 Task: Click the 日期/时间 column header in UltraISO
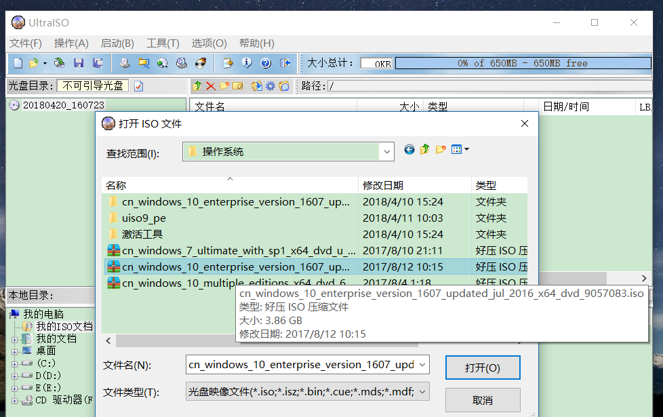pyautogui.click(x=586, y=106)
